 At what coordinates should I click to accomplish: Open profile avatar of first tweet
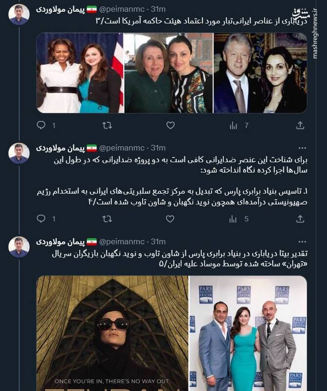click(19, 15)
